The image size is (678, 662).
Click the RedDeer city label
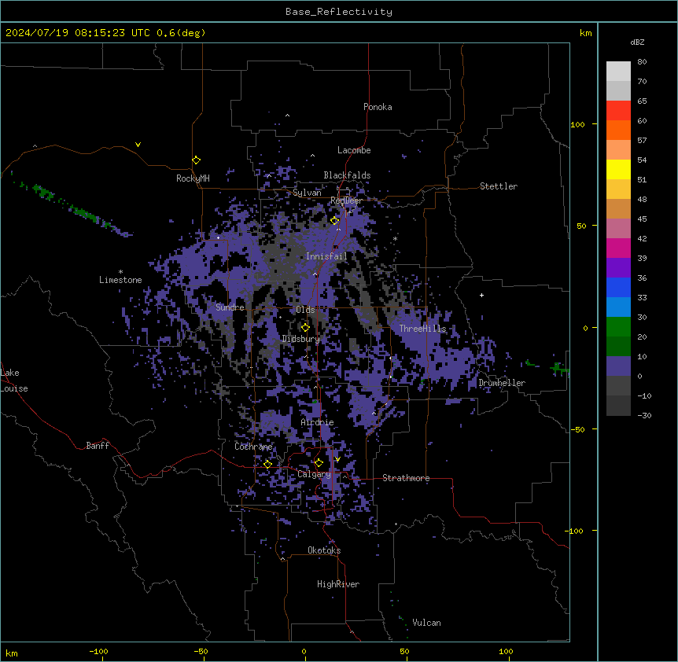[x=346, y=200]
